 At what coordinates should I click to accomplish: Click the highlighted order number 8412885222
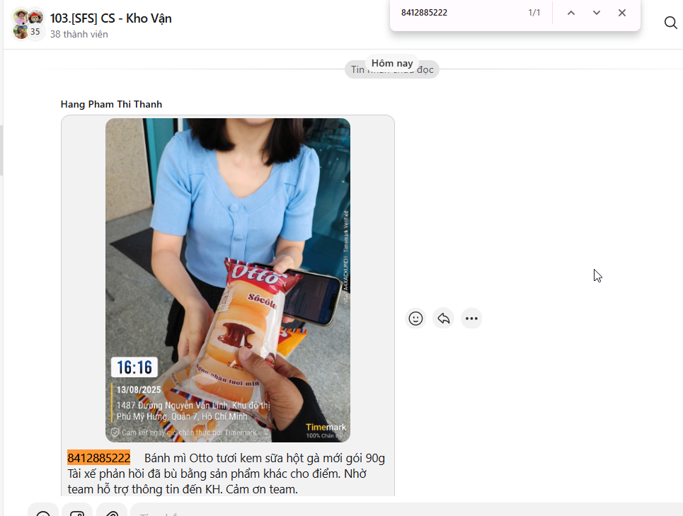point(99,458)
